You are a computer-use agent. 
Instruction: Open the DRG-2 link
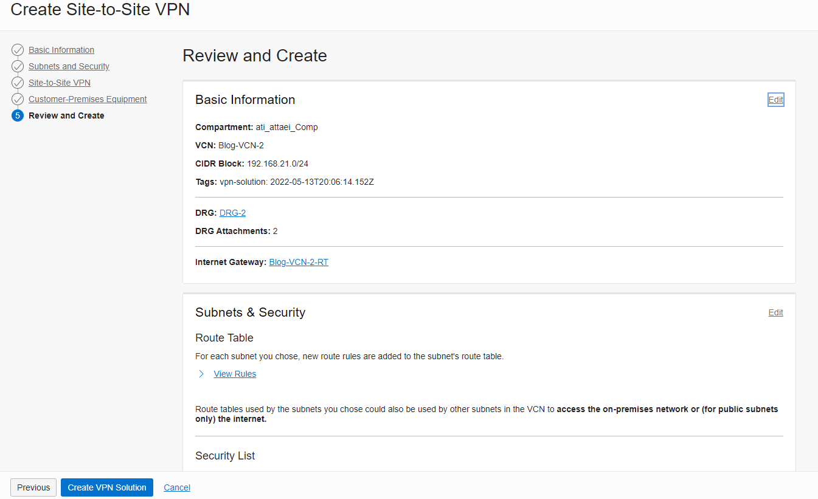232,213
